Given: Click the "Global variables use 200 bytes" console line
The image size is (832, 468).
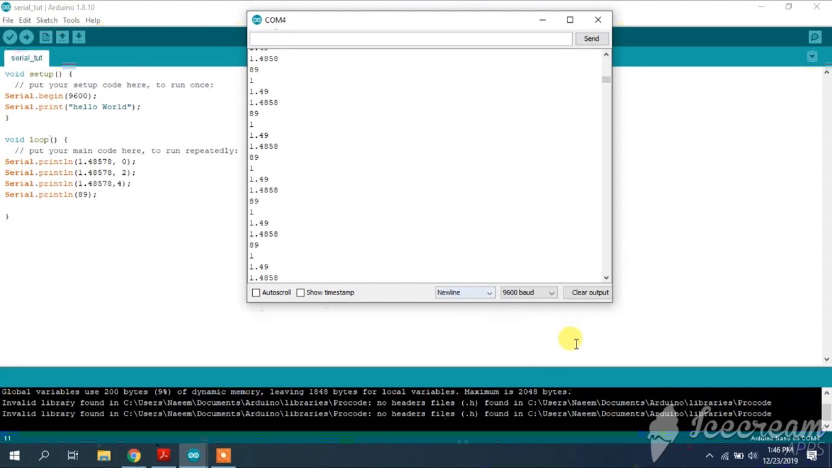Looking at the screenshot, I should [x=287, y=392].
